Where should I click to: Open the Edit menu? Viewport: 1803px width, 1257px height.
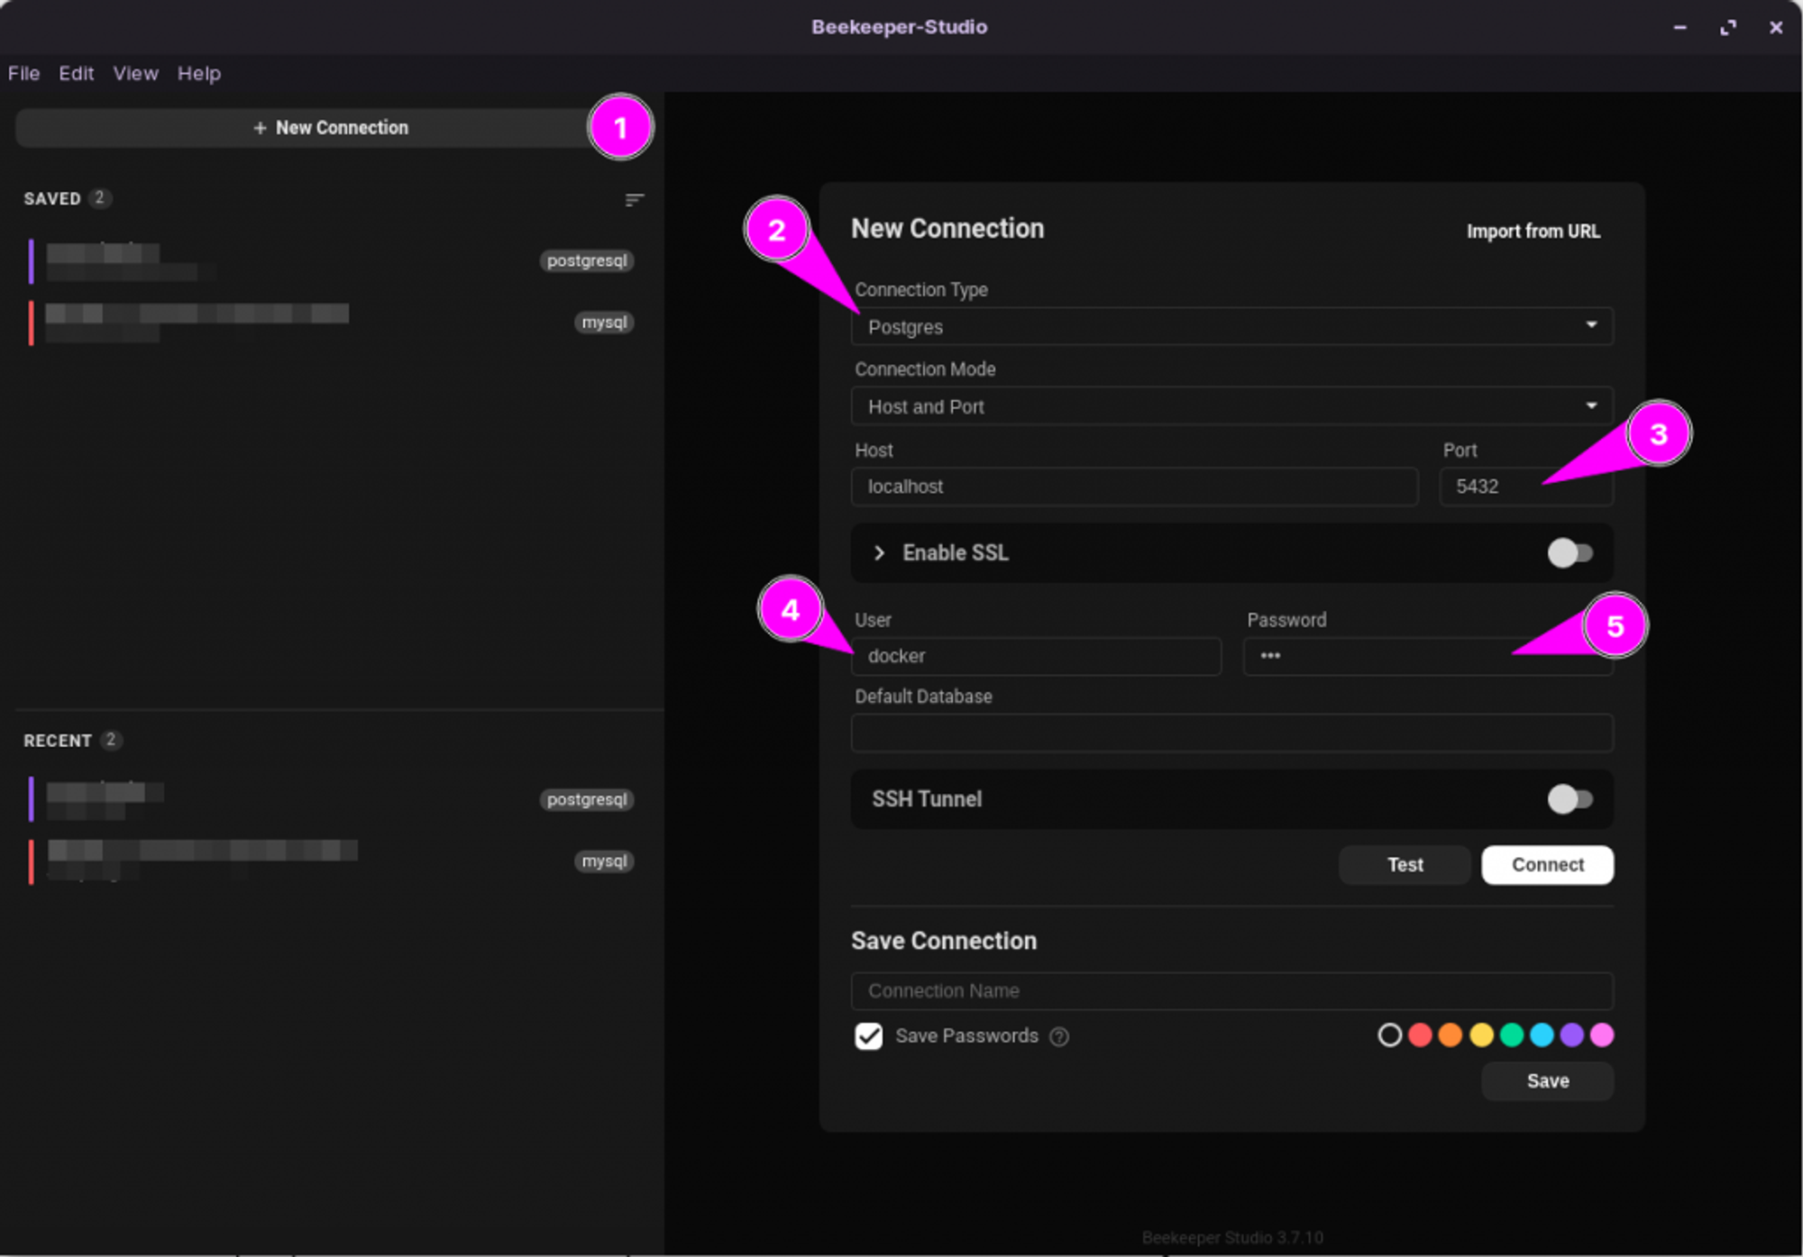[77, 74]
